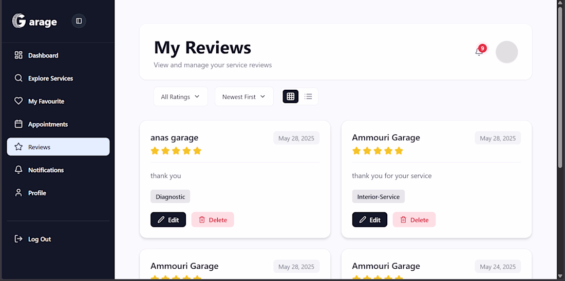Log Out of the account

[x=58, y=239]
